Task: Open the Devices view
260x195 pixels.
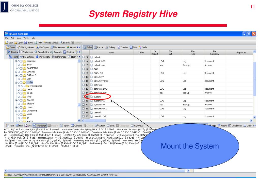Action: (x=69, y=52)
